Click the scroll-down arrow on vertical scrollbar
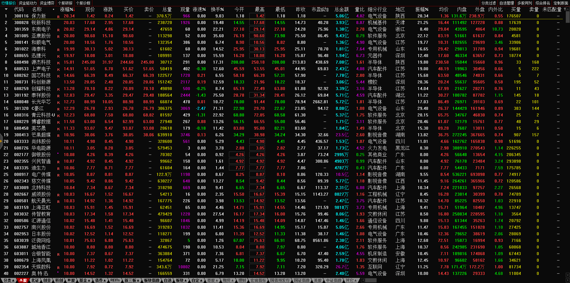570x283 pixels. [x=568, y=275]
